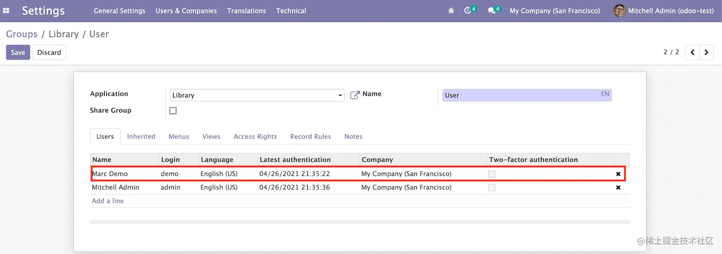
Task: Remove Mitchell Admin row with x icon
Action: click(x=618, y=188)
